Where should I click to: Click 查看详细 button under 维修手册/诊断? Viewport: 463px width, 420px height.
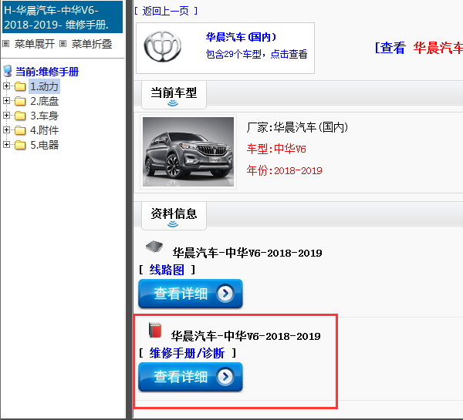click(x=191, y=377)
